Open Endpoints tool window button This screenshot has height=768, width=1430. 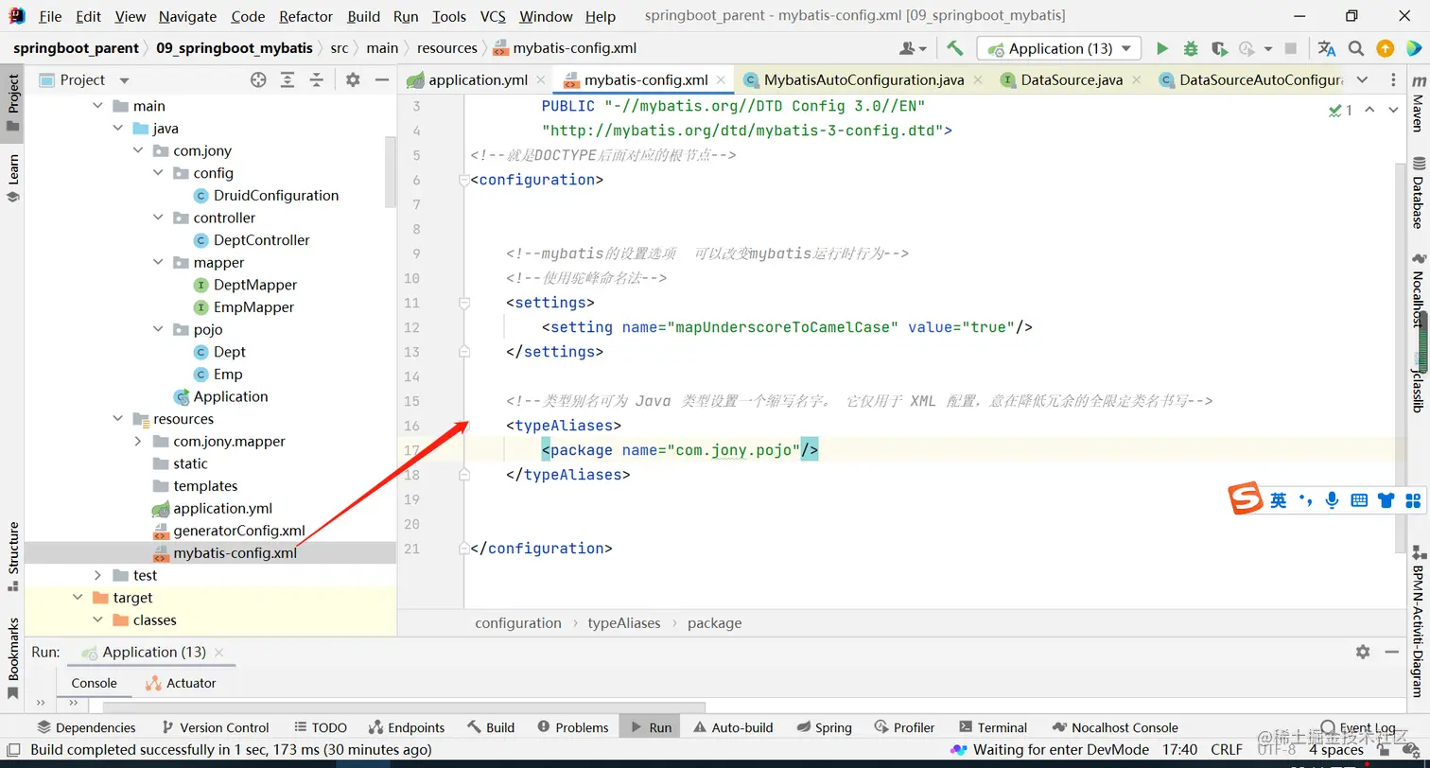(x=407, y=727)
